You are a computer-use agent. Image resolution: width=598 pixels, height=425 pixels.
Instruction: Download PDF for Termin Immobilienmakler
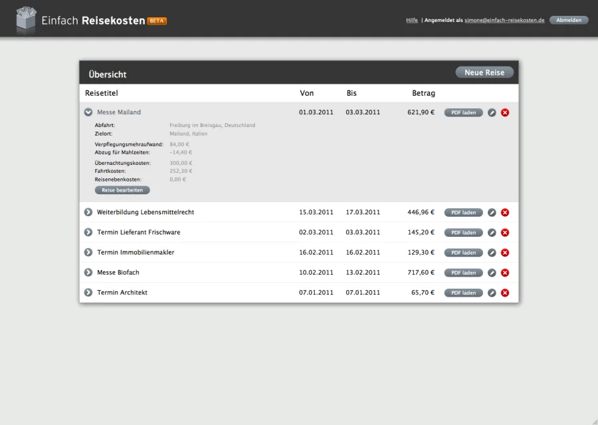click(x=463, y=253)
